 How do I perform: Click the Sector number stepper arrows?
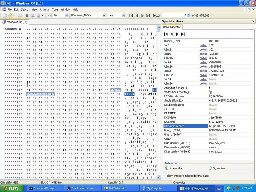point(189,15)
